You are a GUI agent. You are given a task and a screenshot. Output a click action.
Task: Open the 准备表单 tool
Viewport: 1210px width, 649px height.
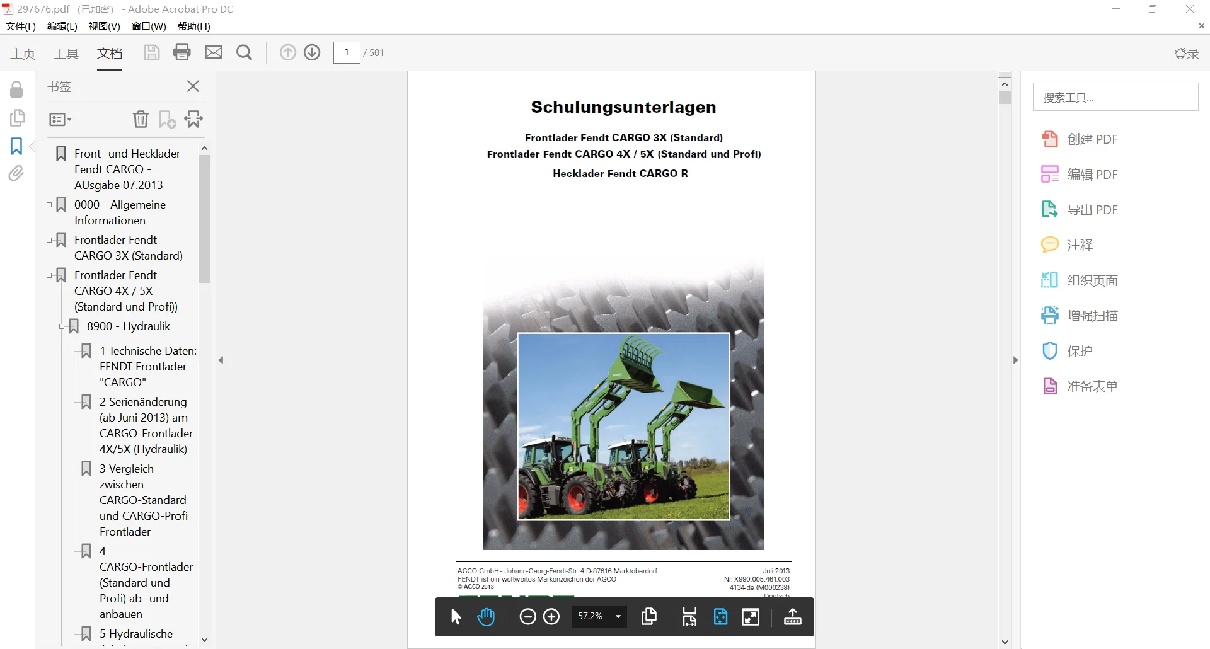[x=1080, y=386]
